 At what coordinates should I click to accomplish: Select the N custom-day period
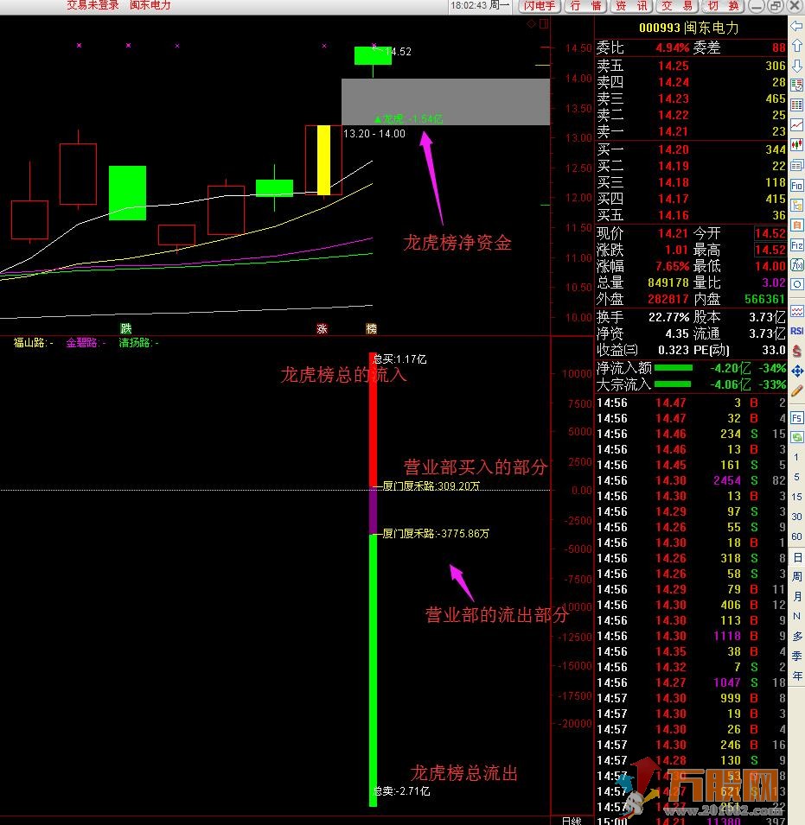[x=796, y=616]
